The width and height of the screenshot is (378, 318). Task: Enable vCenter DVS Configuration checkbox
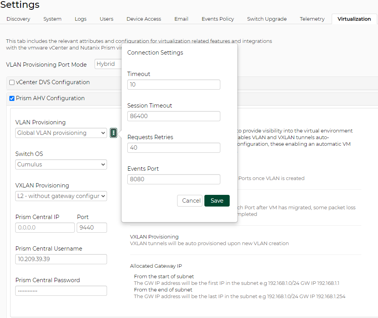[x=12, y=82]
